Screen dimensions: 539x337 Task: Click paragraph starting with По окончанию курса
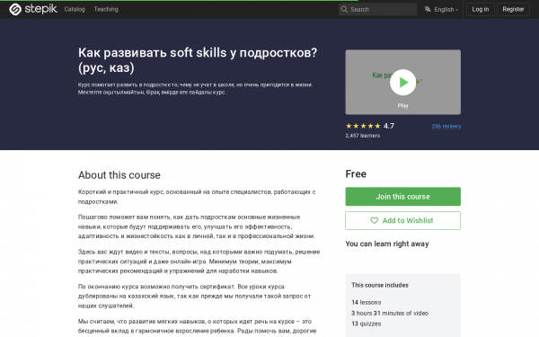(195, 296)
